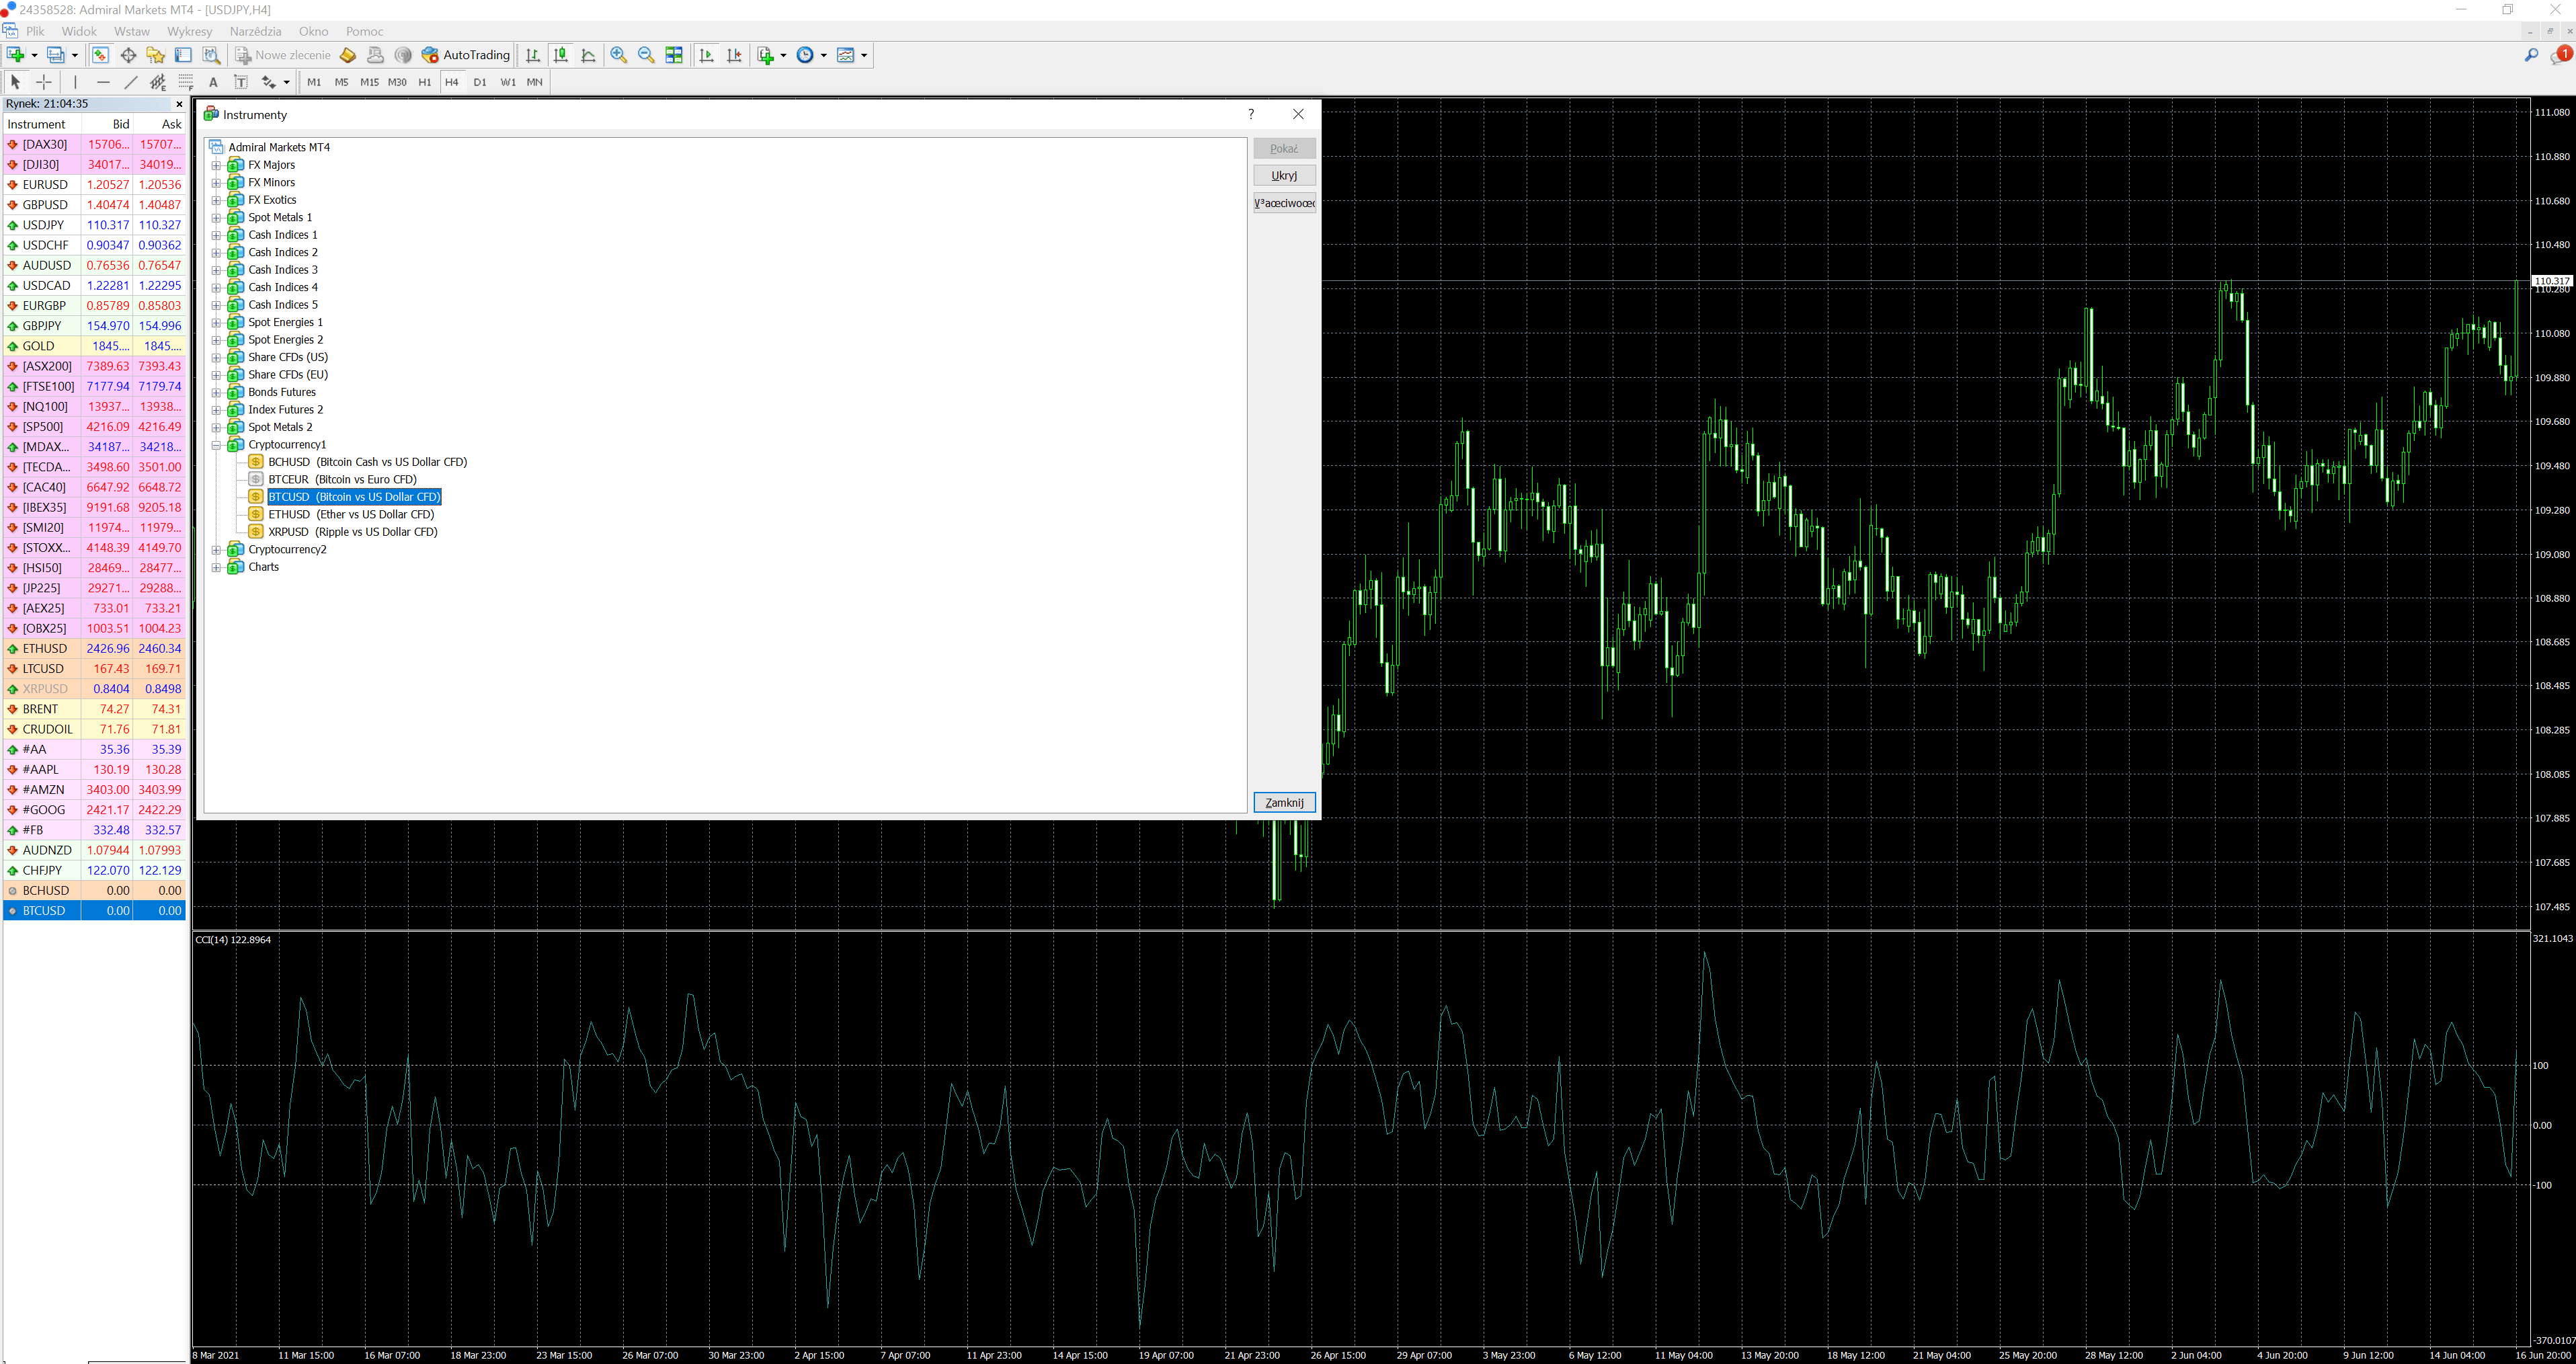The height and width of the screenshot is (1364, 2576).
Task: Switch chart to line chart mode
Action: click(589, 55)
